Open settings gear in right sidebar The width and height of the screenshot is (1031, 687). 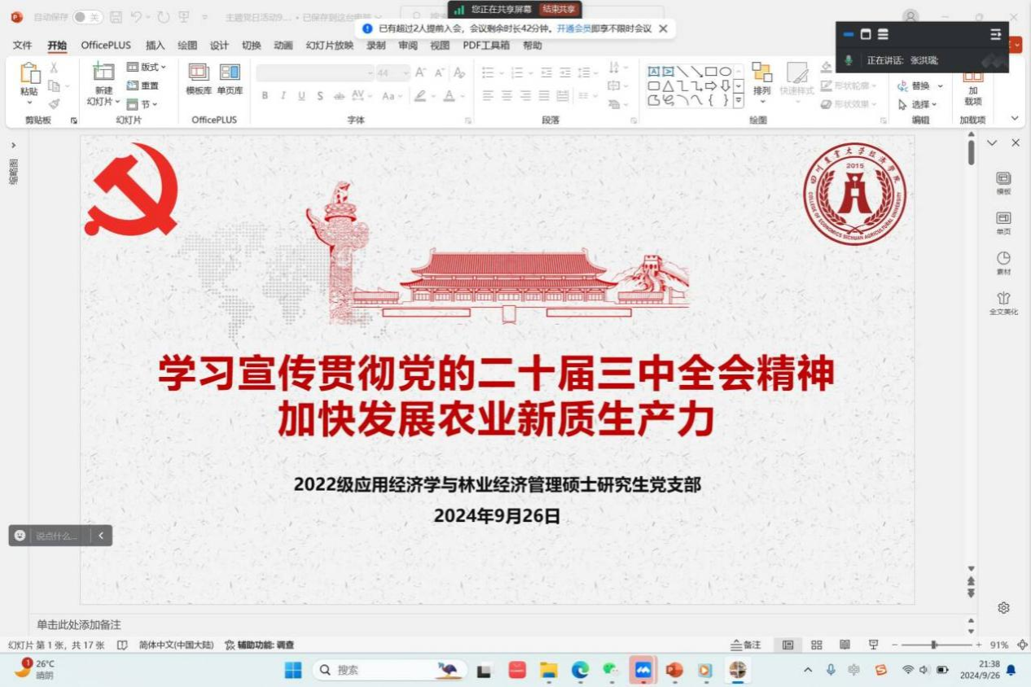pos(1003,608)
